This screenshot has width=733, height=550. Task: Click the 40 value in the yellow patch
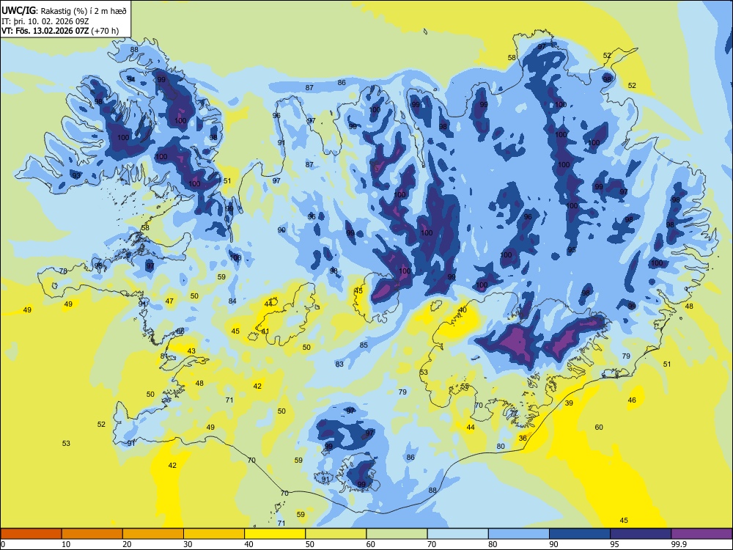(x=463, y=310)
